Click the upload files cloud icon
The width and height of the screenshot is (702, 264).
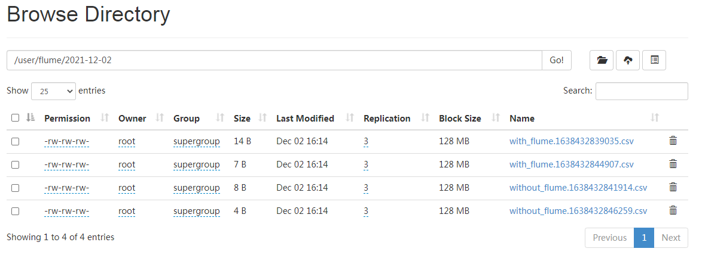click(x=628, y=60)
